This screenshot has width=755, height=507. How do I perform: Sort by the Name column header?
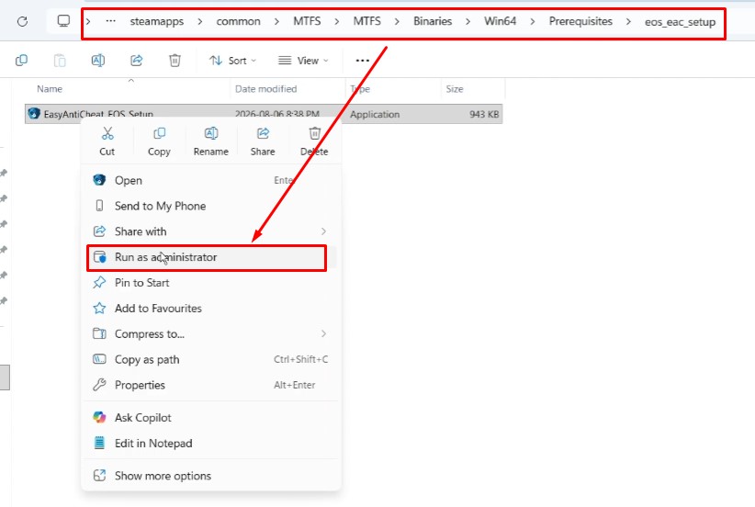click(50, 89)
